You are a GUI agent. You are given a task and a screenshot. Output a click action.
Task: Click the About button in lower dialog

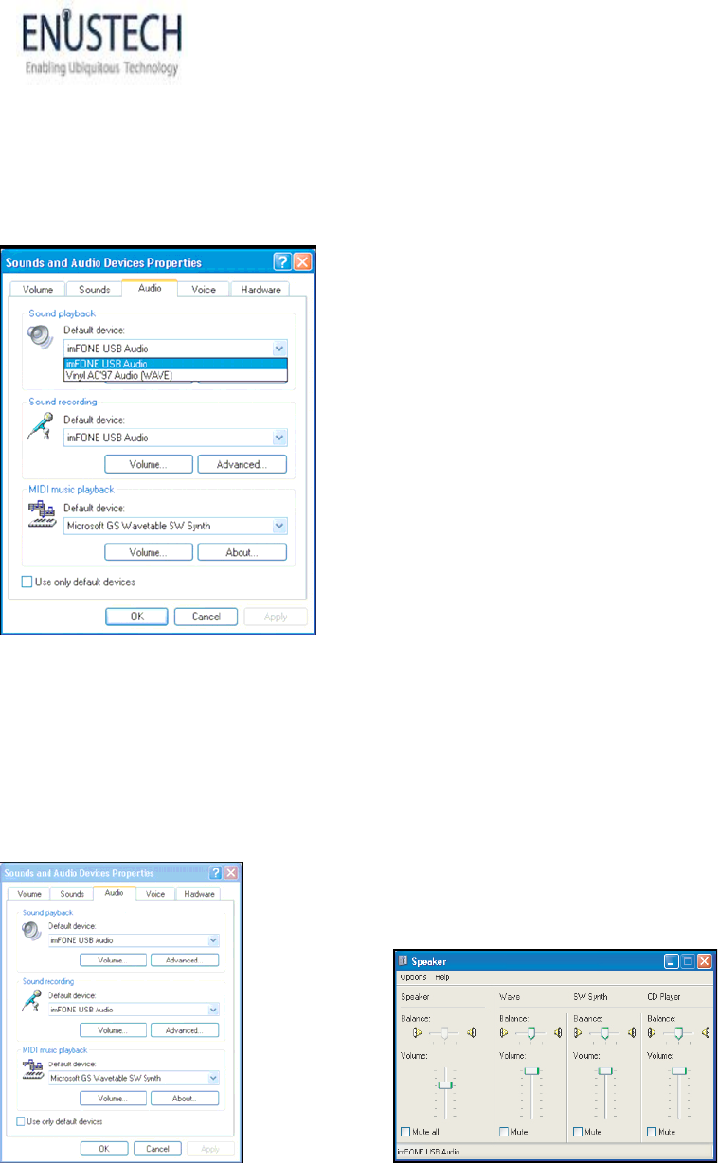[x=185, y=1099]
